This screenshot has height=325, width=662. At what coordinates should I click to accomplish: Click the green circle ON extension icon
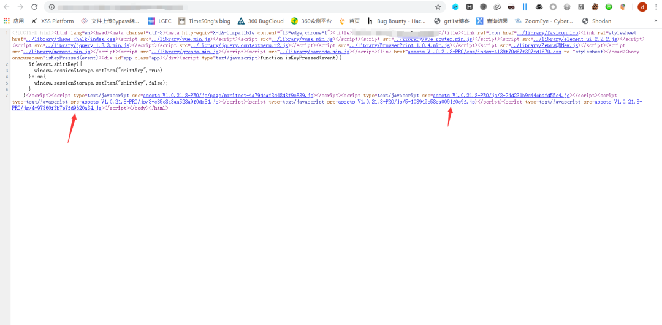(609, 7)
